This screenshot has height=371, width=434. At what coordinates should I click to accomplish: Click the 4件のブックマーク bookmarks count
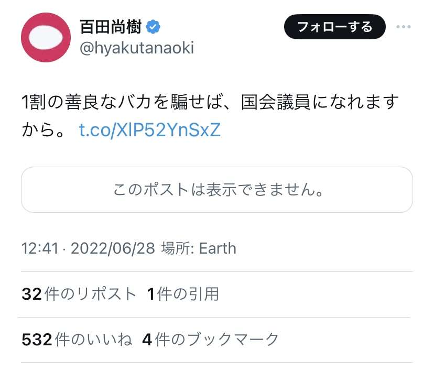pyautogui.click(x=210, y=340)
